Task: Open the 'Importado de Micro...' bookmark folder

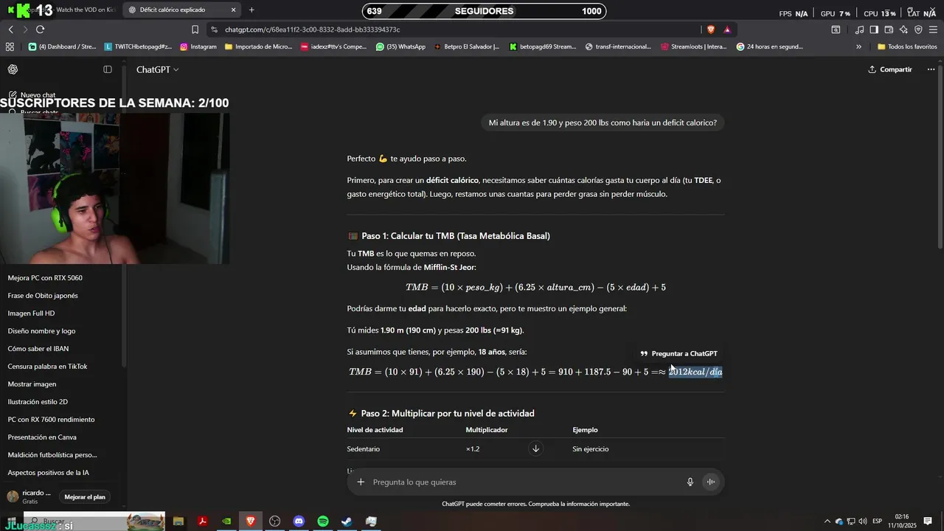Action: pos(258,46)
